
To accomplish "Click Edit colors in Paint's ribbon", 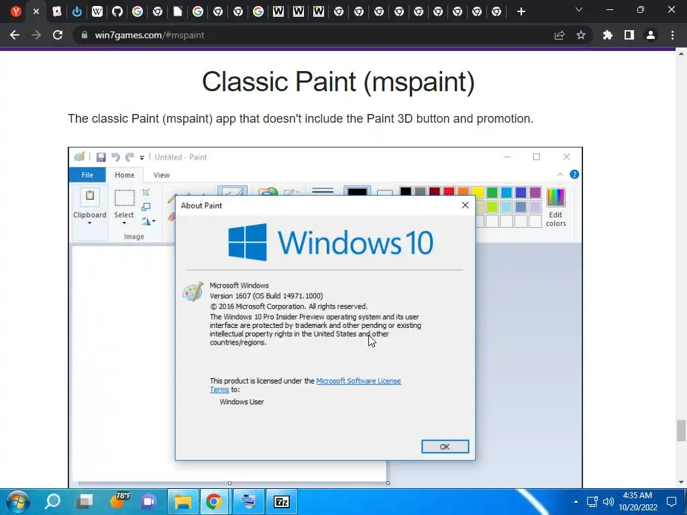I will click(x=556, y=208).
